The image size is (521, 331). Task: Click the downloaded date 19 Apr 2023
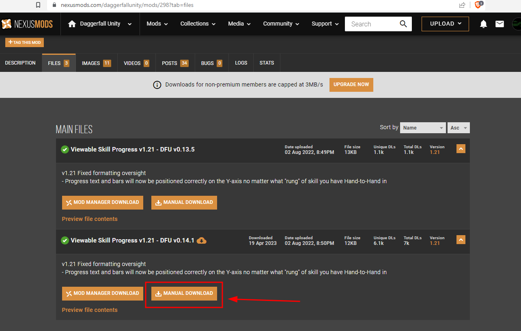point(263,243)
